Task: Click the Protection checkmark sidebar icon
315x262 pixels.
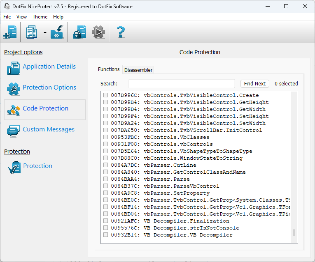Action: [14, 168]
